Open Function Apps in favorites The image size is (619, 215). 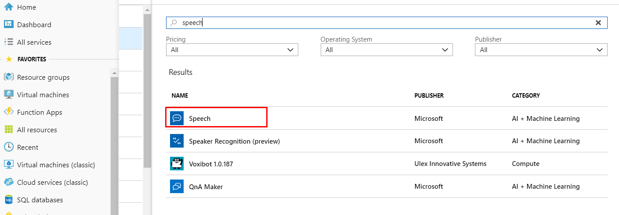click(40, 112)
